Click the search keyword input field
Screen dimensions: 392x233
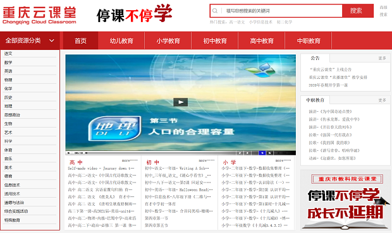click(x=282, y=11)
